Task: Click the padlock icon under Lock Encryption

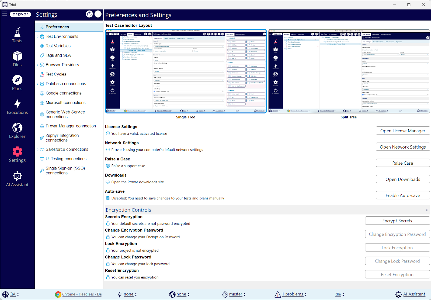Action: click(108, 250)
